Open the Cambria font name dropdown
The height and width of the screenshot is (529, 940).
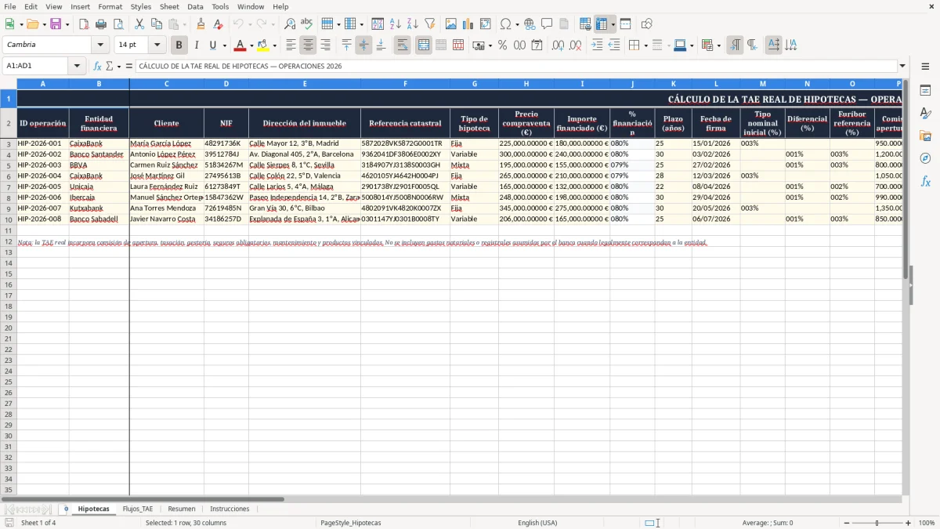coord(100,45)
